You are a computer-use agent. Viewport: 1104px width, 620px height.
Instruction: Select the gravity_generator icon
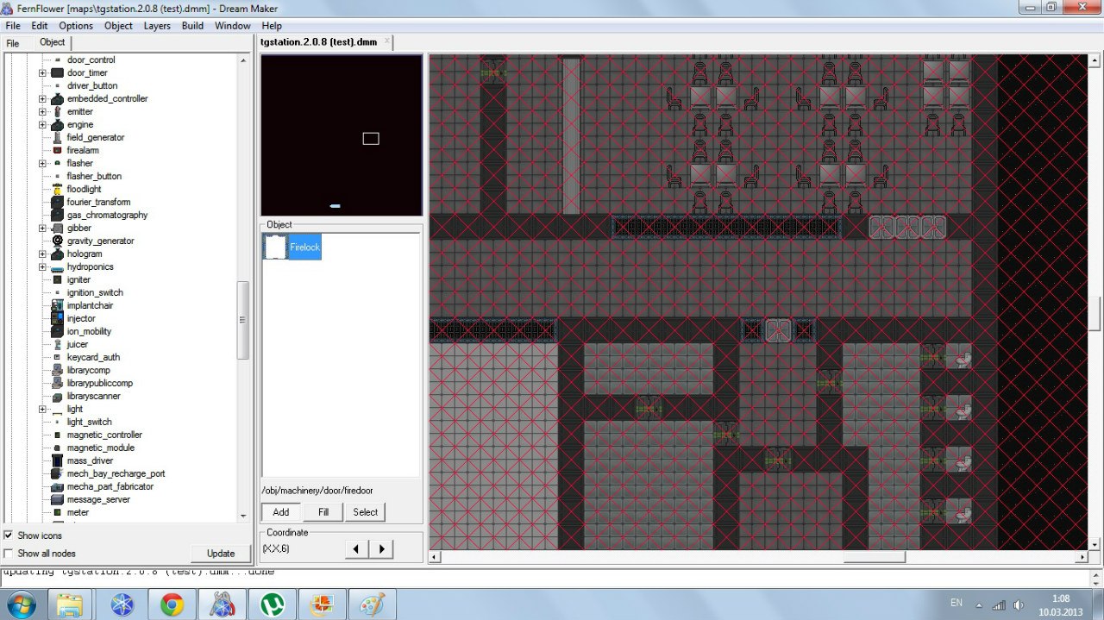pos(58,241)
